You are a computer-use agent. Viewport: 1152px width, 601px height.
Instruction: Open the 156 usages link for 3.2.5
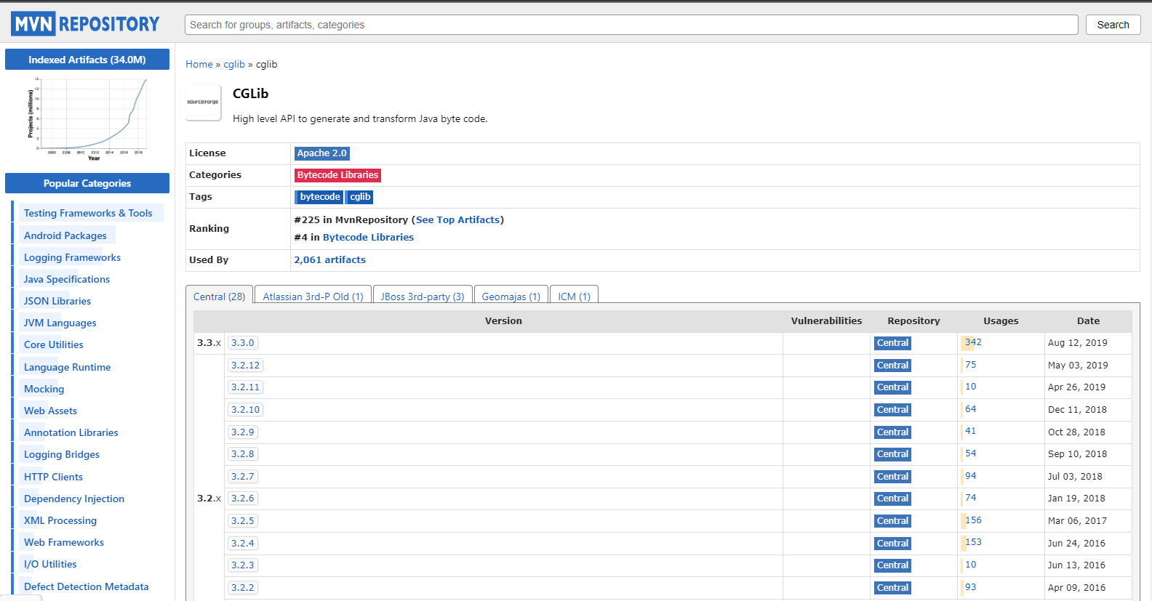point(973,520)
